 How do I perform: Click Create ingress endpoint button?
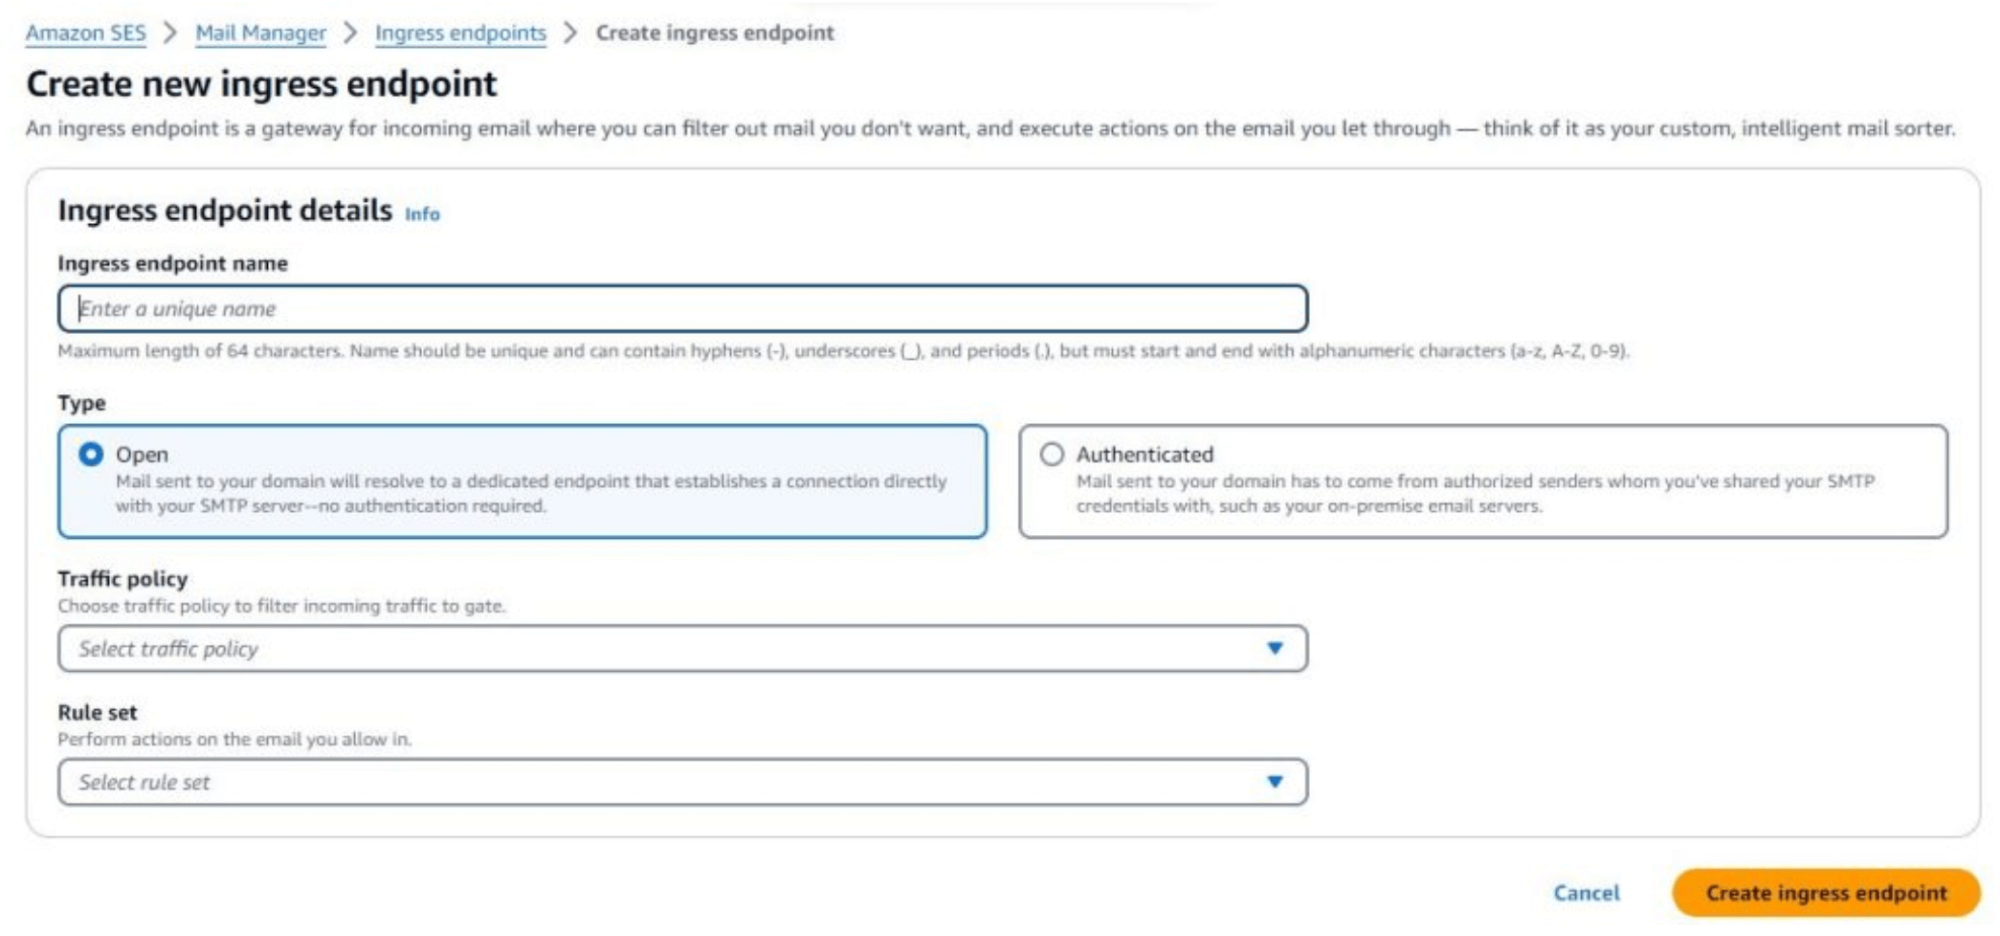point(1825,892)
